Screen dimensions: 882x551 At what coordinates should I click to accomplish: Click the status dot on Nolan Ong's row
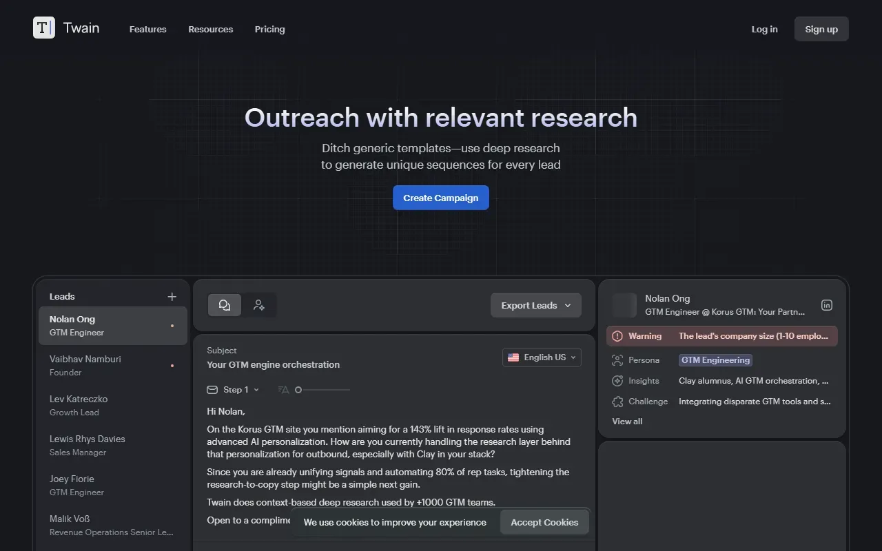172,326
